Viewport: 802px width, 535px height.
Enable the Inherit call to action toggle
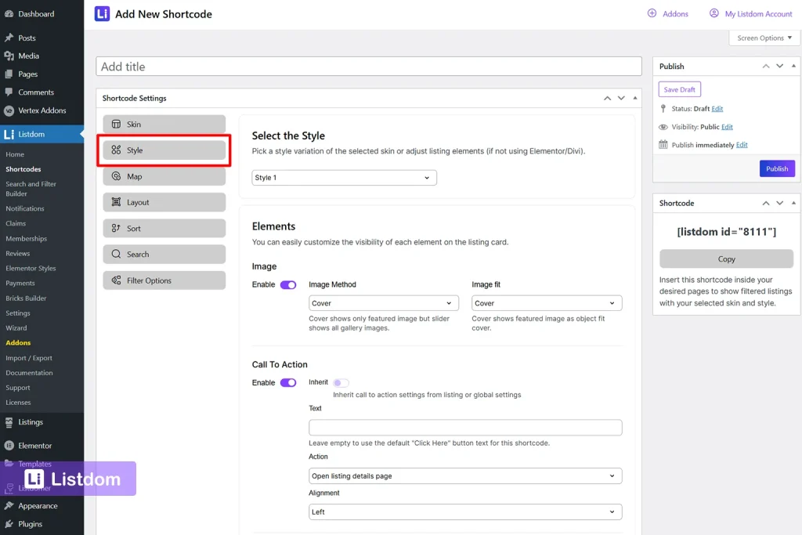click(x=341, y=382)
